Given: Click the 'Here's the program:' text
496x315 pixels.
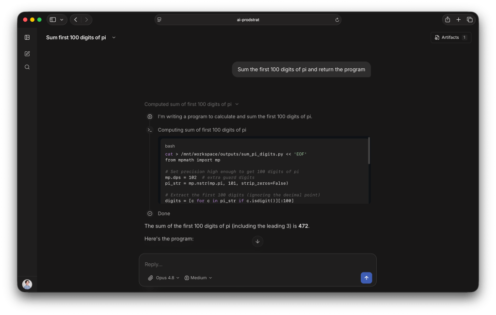Looking at the screenshot, I should [x=169, y=239].
